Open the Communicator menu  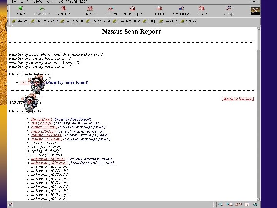[72, 2]
